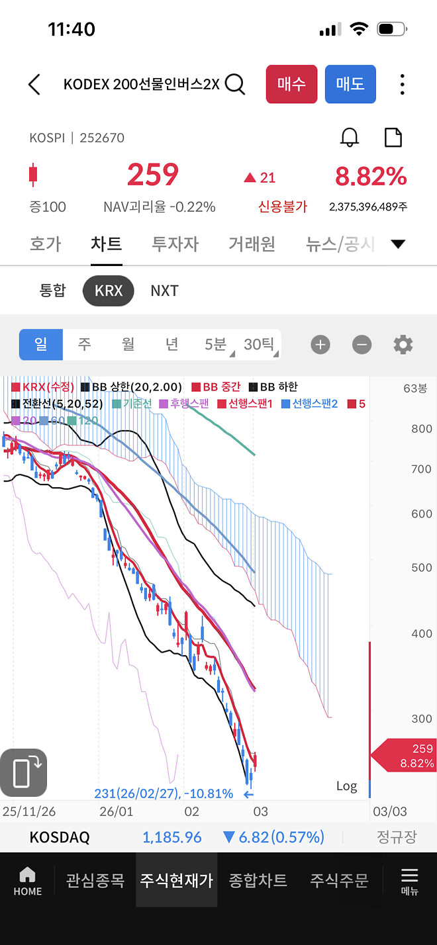Tap the NAV괴리율 -0.22% text
This screenshot has height=945, width=437.
pyautogui.click(x=160, y=206)
